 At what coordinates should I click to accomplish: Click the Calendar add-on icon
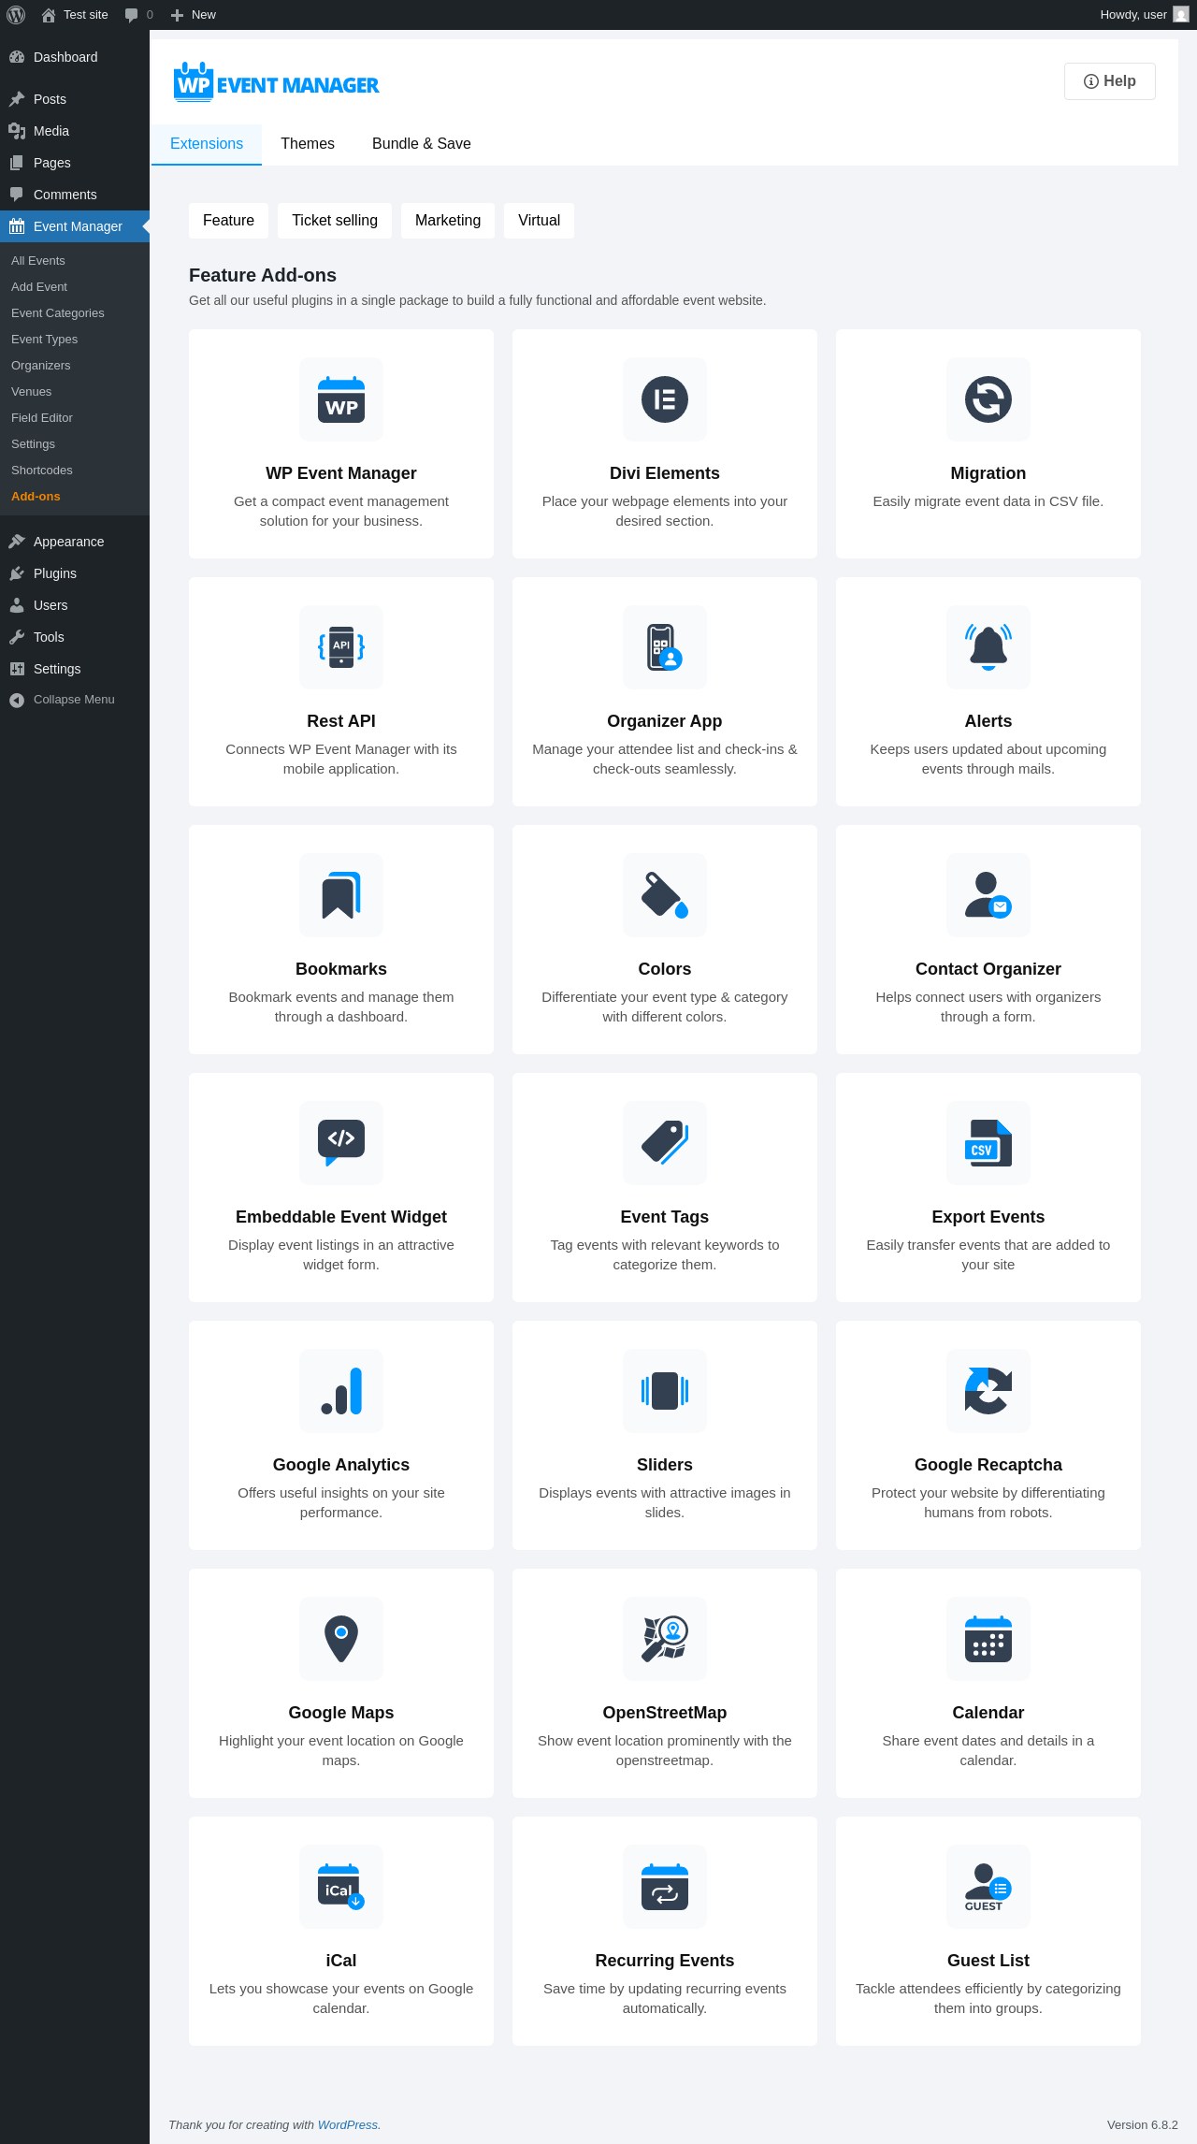pyautogui.click(x=988, y=1639)
